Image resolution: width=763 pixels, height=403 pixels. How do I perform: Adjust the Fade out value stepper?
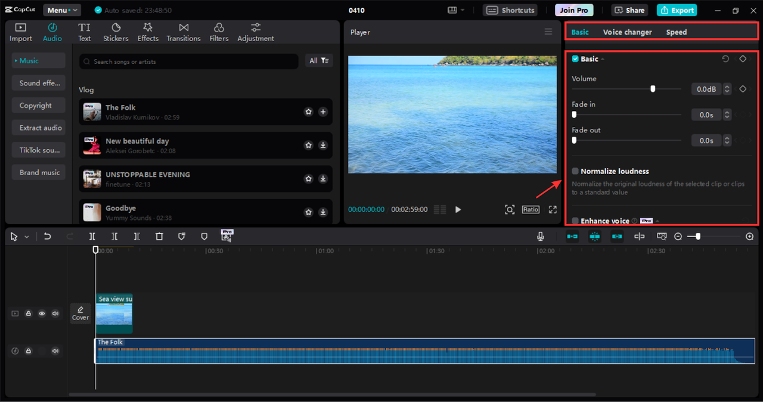coord(727,141)
